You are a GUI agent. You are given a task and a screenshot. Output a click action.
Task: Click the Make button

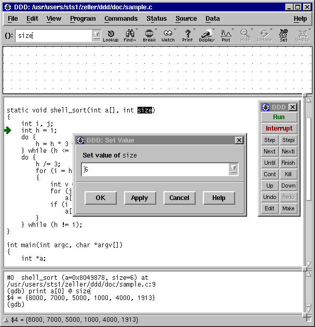tap(288, 208)
